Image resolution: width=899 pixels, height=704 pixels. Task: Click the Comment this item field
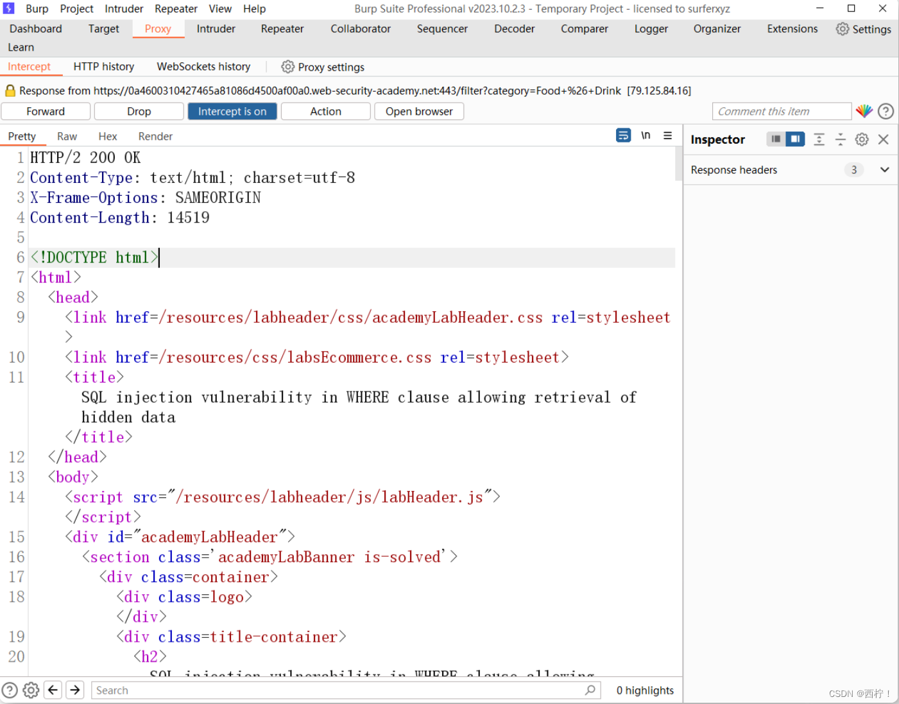click(x=782, y=111)
